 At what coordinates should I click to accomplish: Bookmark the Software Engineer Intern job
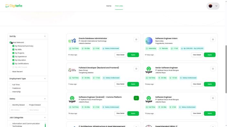(213, 39)
